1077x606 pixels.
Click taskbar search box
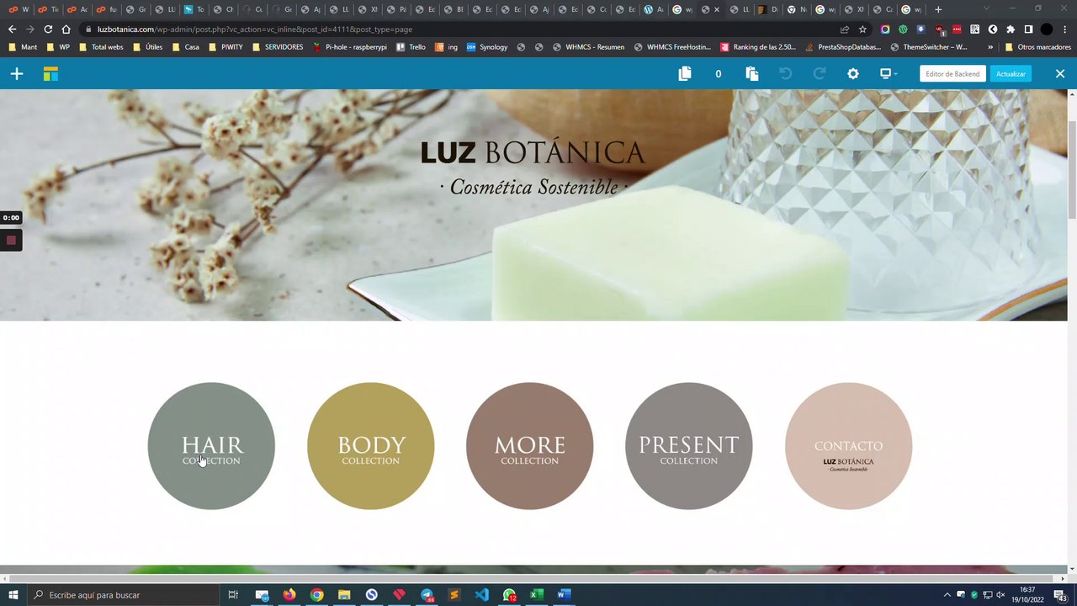tap(124, 595)
